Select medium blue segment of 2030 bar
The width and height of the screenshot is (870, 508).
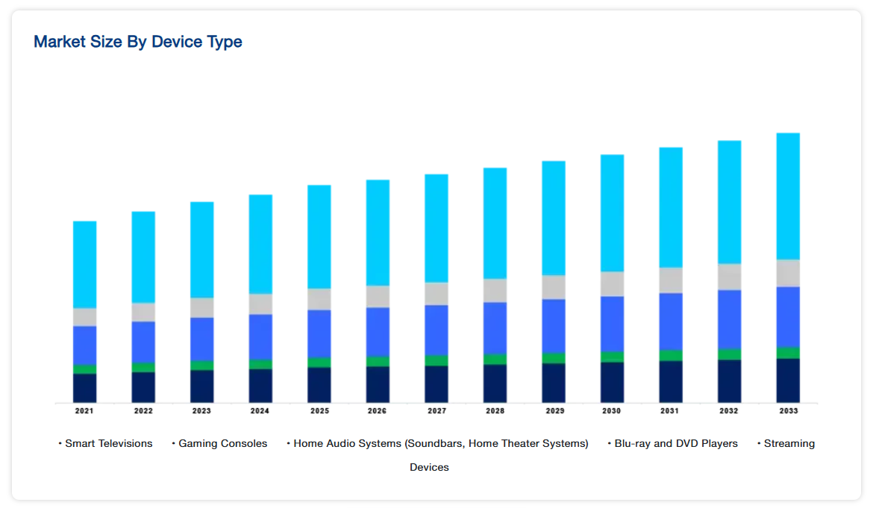click(x=612, y=324)
